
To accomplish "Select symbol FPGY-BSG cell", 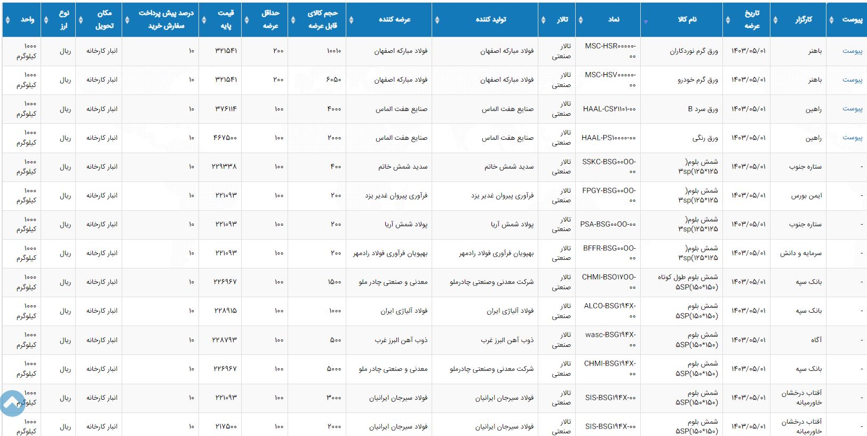I will click(609, 195).
